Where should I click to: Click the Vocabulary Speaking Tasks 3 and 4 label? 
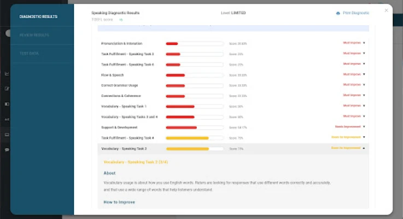(129, 117)
